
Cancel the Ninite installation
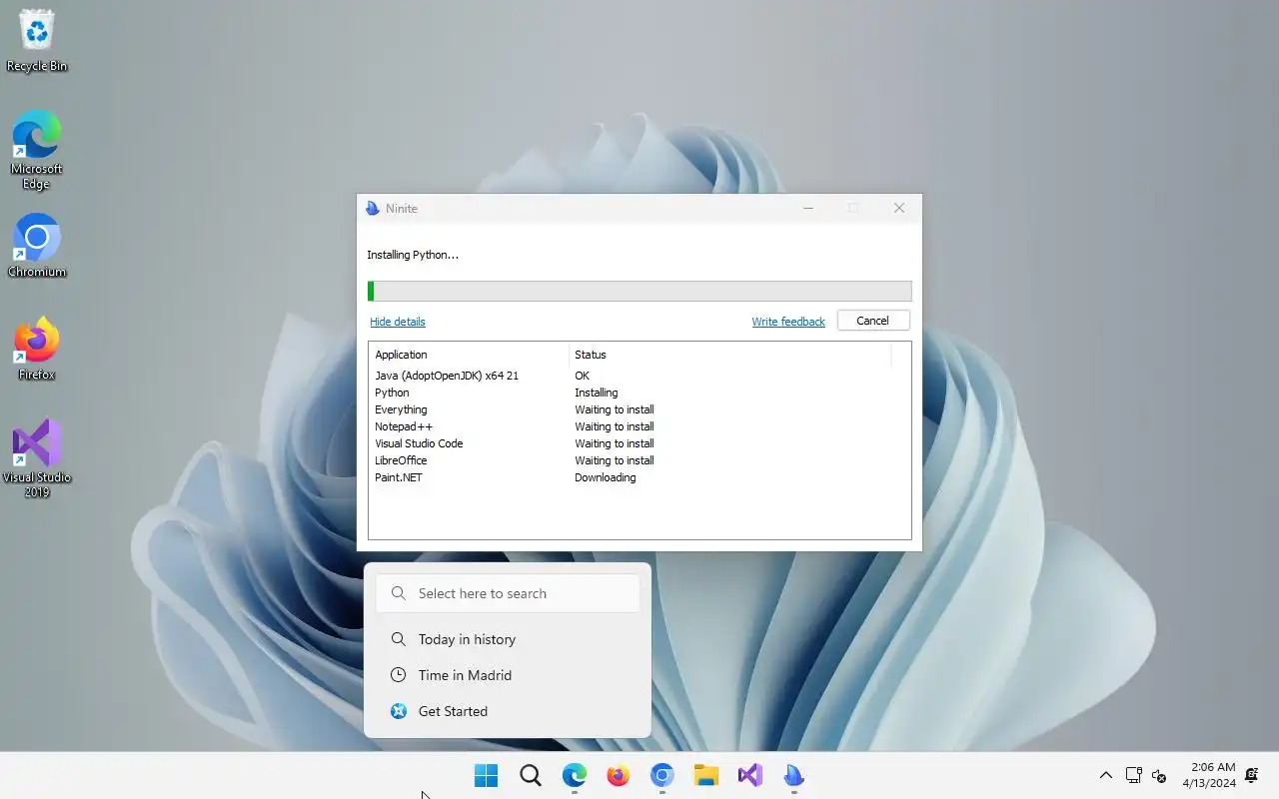pyautogui.click(x=872, y=321)
